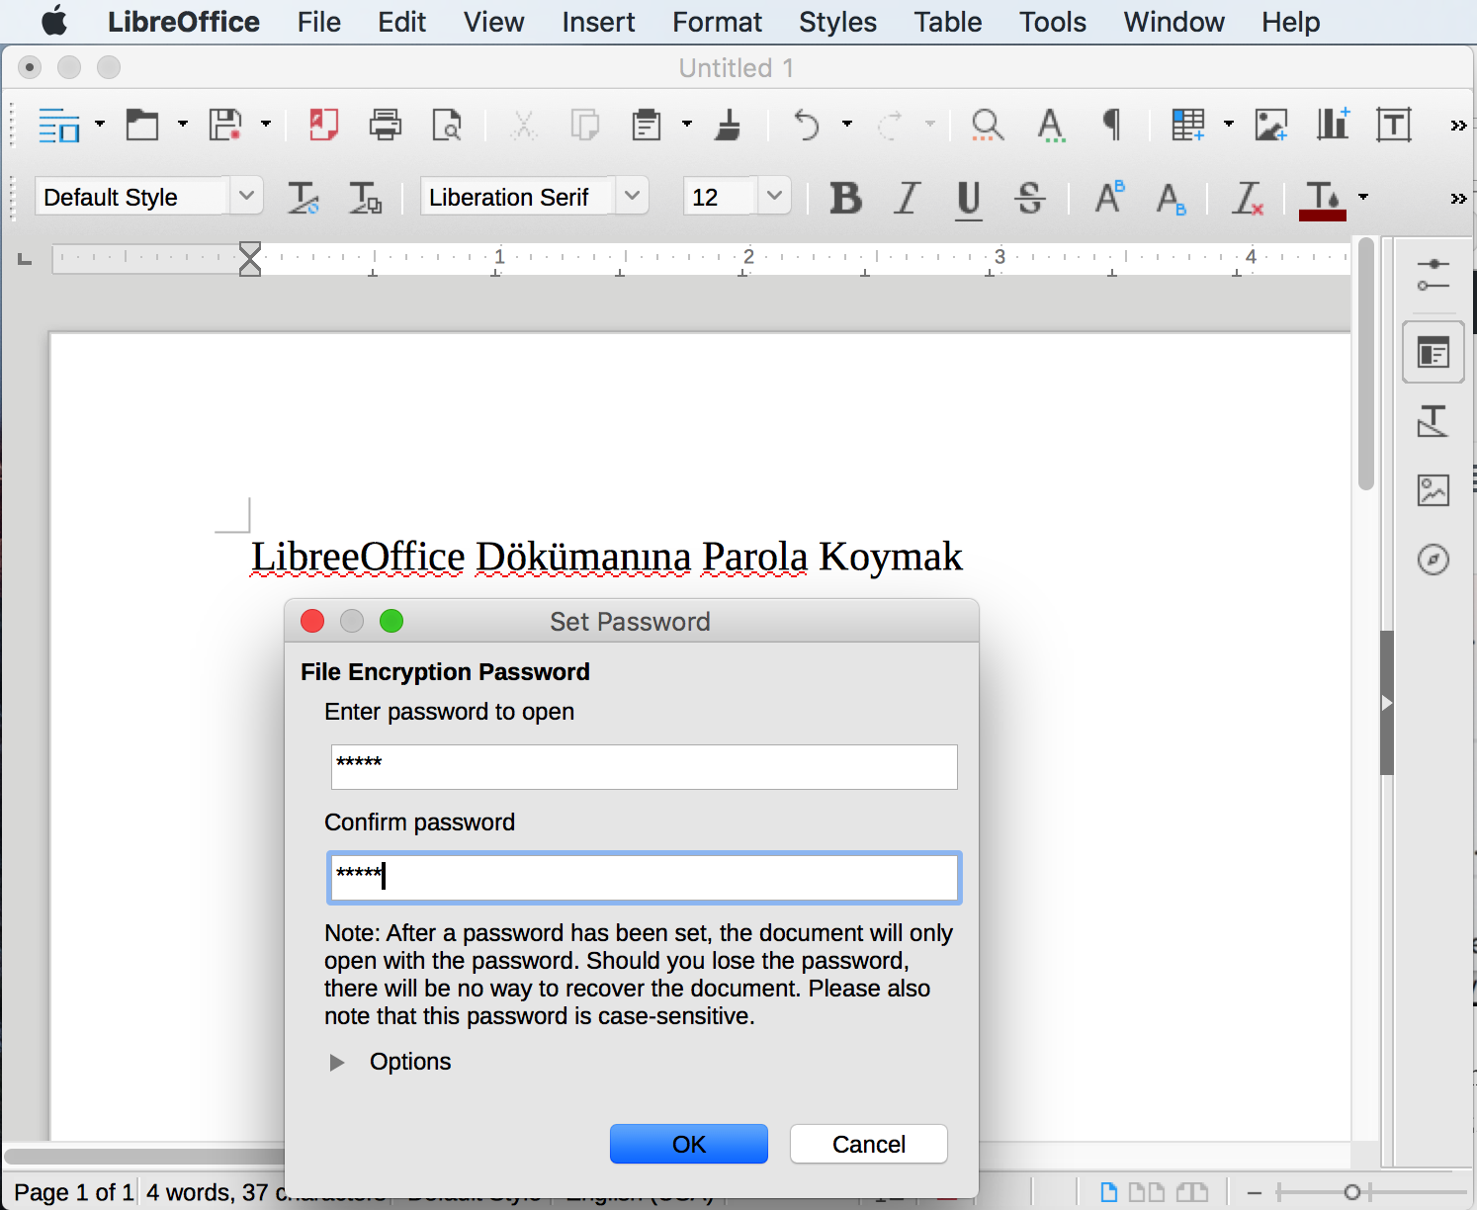Screen dimensions: 1477x1210
Task: Click New Style from Selection icon
Action: (x=365, y=198)
